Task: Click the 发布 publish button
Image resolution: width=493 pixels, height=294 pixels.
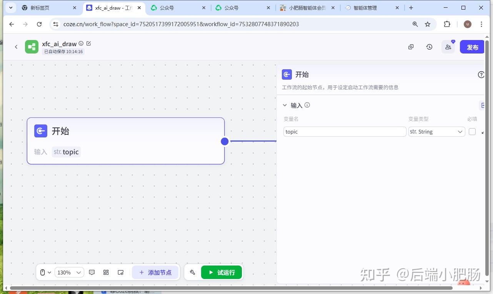Action: pos(472,47)
